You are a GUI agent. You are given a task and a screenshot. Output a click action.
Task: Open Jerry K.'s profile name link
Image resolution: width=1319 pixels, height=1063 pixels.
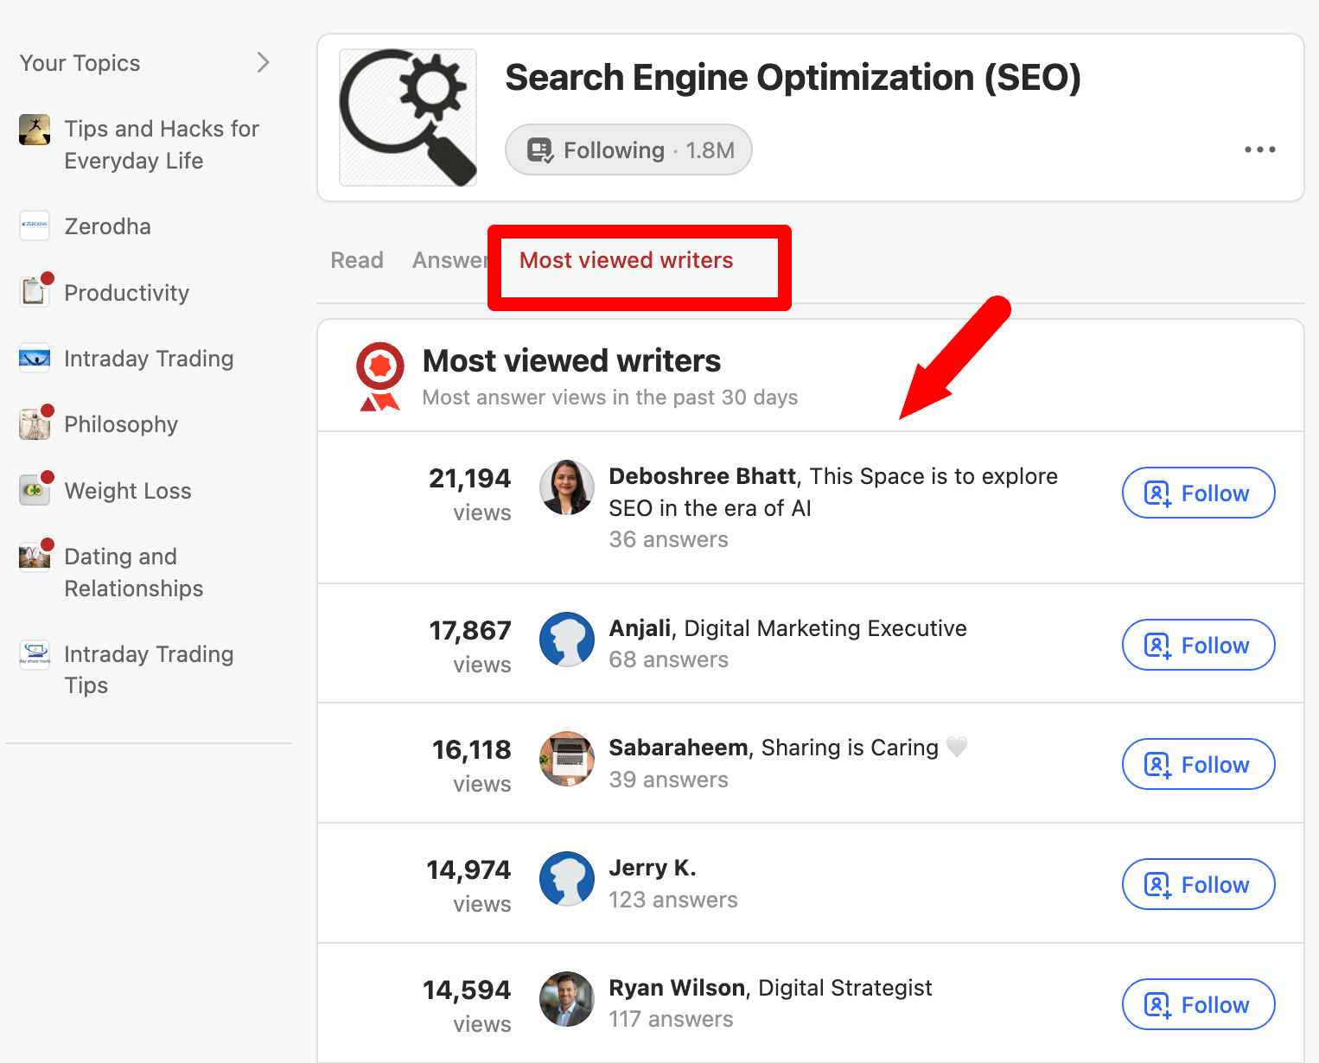[x=653, y=868]
